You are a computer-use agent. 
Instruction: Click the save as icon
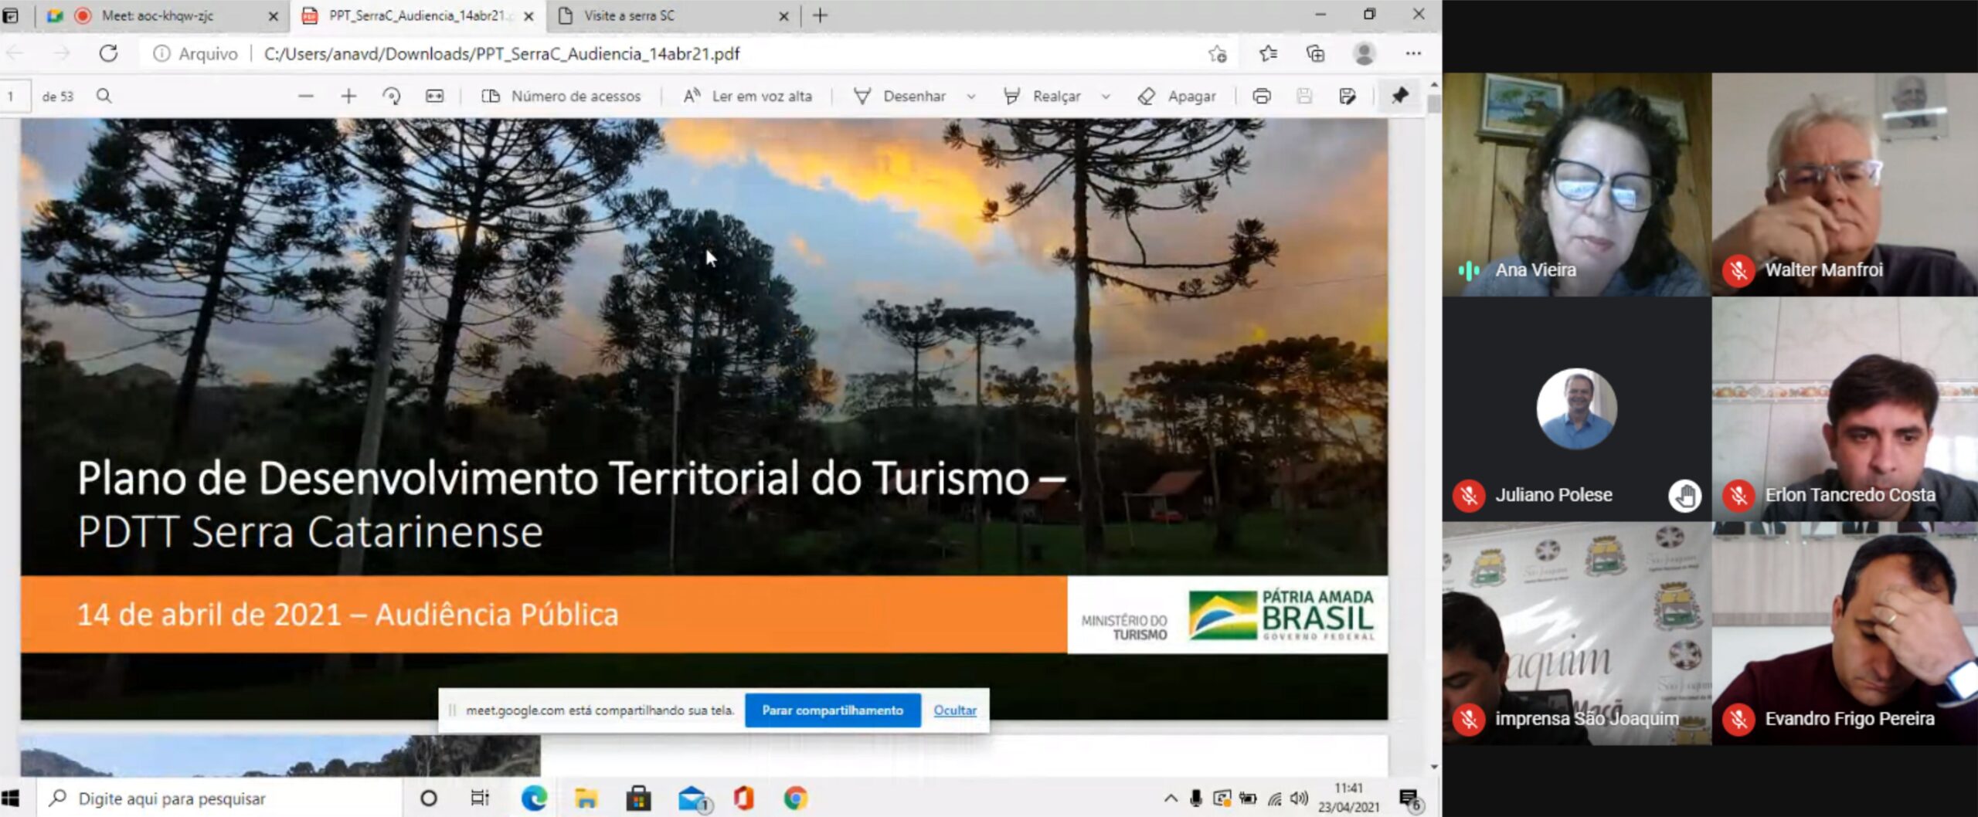(1347, 97)
